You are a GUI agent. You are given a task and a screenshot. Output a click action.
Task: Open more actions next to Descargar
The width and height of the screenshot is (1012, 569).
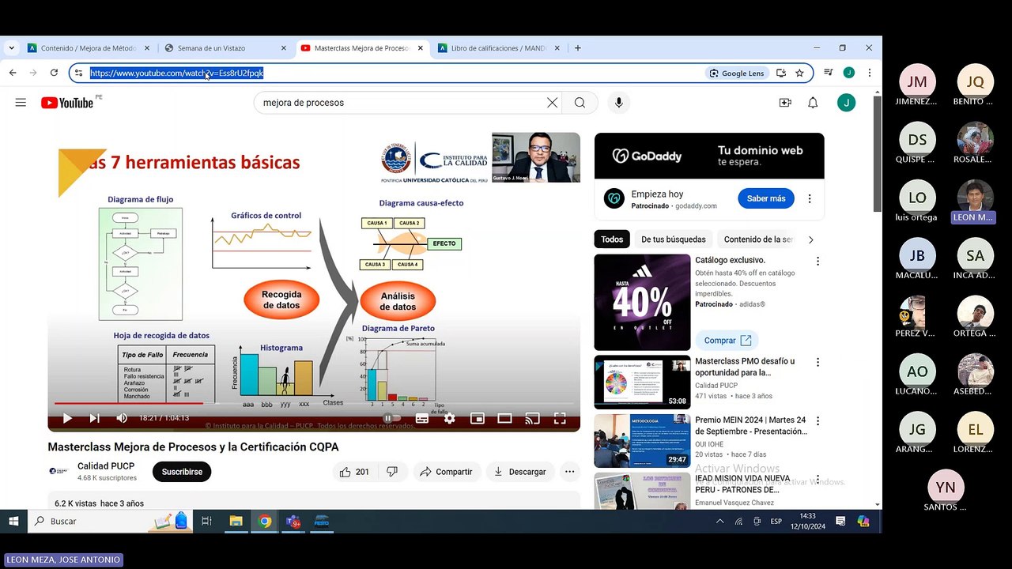569,472
